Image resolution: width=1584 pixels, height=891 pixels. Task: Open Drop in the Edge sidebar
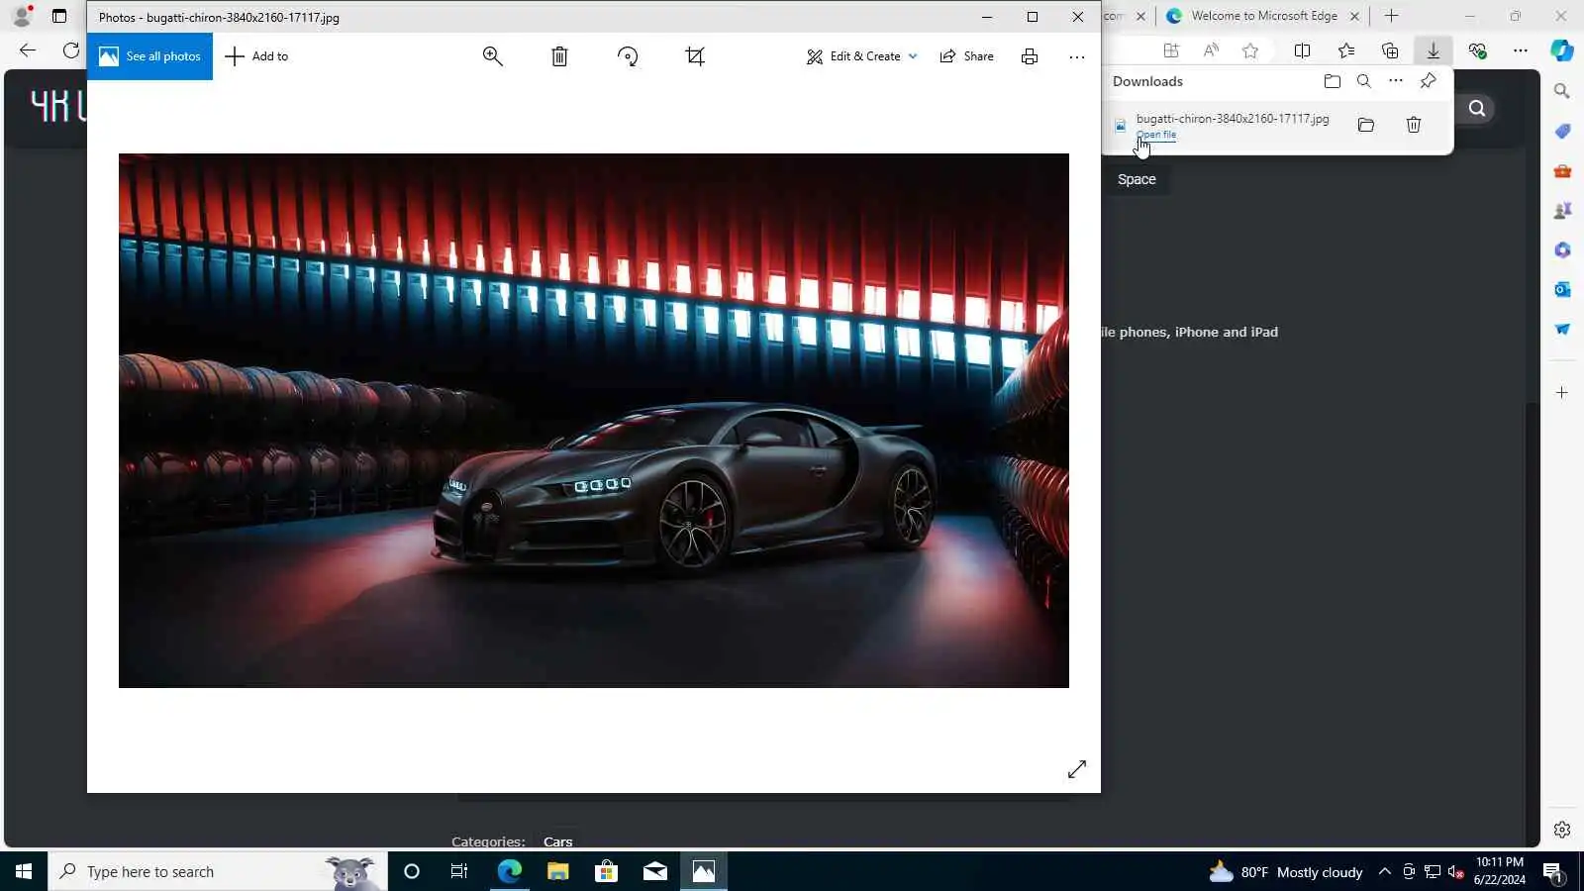tap(1562, 329)
